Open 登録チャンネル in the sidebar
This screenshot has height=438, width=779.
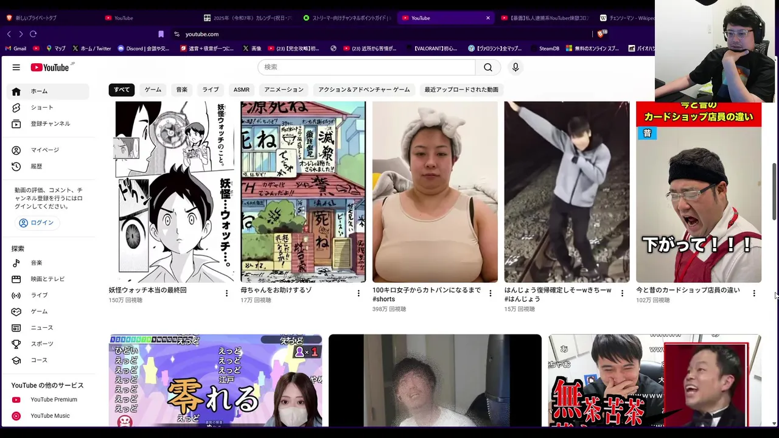(47, 123)
